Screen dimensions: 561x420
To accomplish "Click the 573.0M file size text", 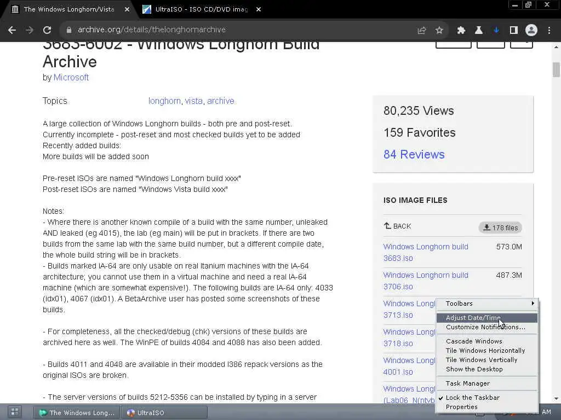I will pyautogui.click(x=509, y=247).
